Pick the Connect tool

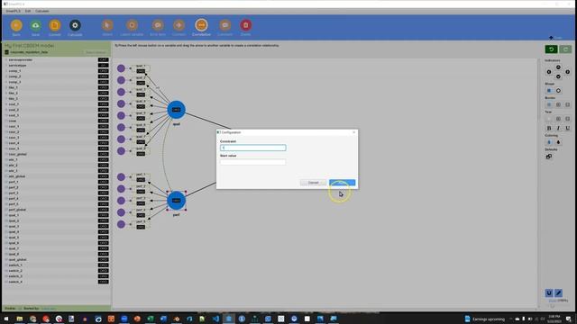[x=179, y=25]
